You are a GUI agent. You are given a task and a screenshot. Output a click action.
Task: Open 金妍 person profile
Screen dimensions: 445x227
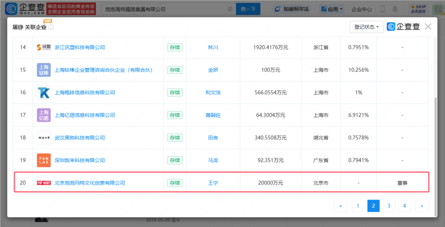click(213, 70)
